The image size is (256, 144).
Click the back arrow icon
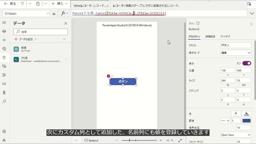pos(6,4)
